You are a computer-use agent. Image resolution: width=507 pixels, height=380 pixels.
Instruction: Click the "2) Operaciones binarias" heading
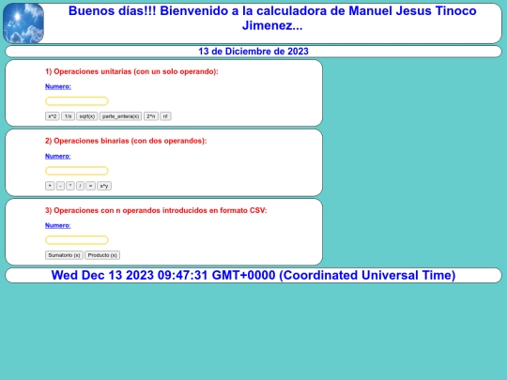pyautogui.click(x=126, y=141)
